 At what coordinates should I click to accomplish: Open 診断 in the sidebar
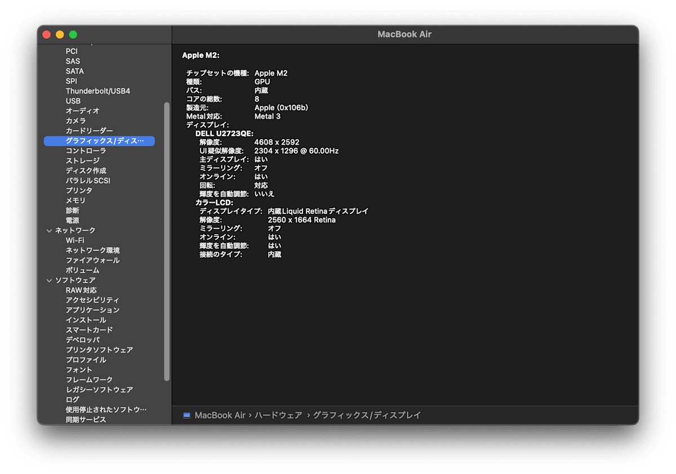point(72,211)
